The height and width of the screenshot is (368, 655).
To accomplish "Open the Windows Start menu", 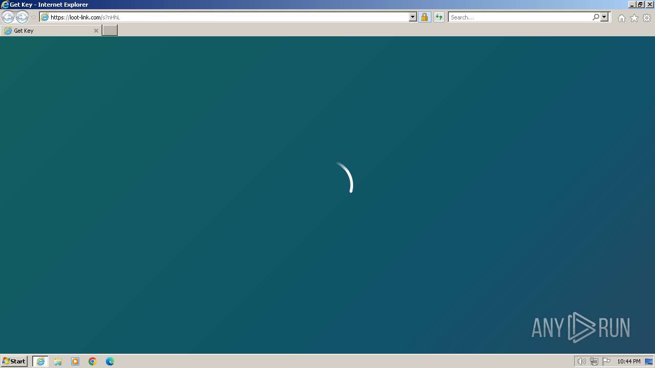I will tap(14, 361).
